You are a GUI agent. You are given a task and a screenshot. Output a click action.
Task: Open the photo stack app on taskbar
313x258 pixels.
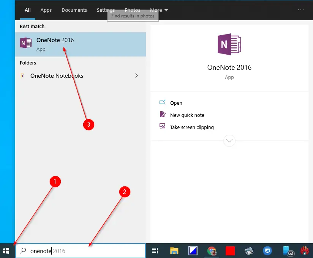coord(249,251)
